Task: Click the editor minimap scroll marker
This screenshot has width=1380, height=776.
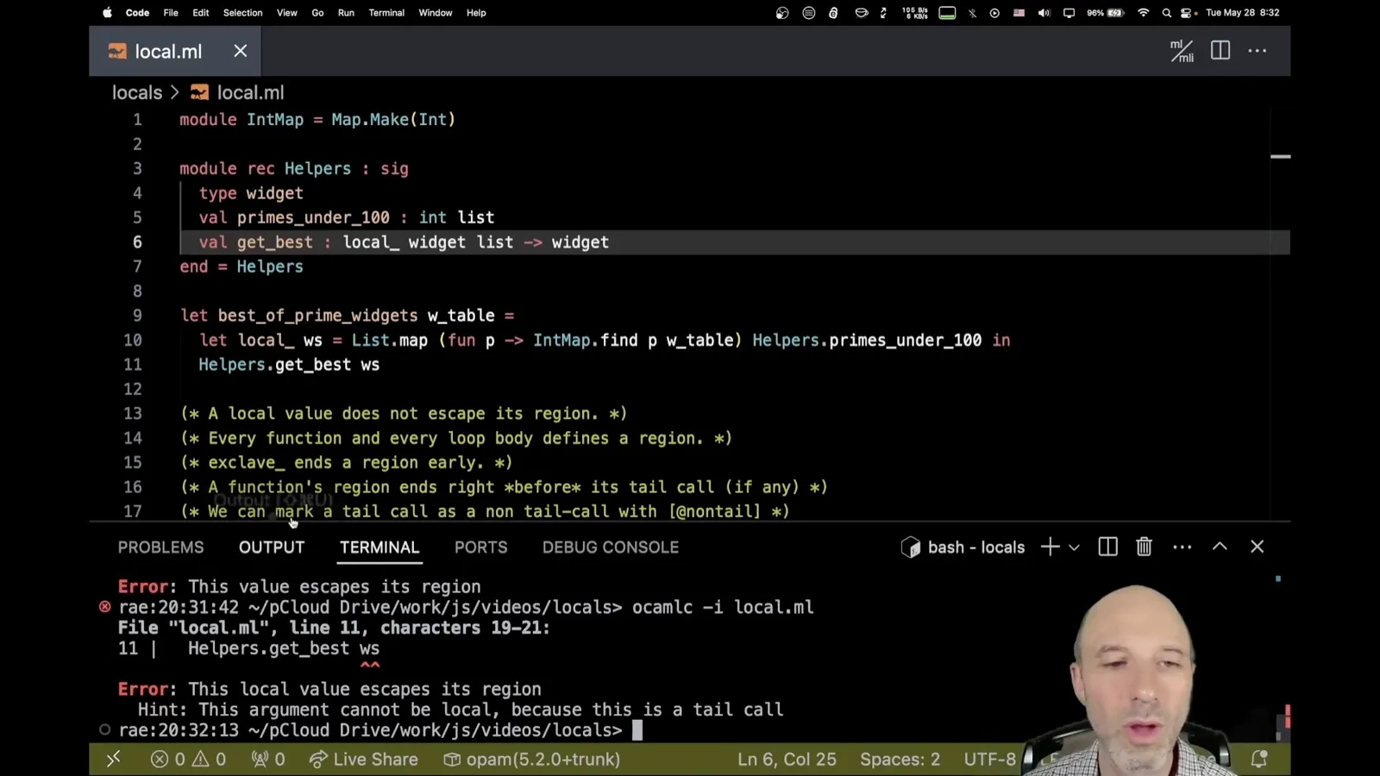Action: pos(1280,157)
